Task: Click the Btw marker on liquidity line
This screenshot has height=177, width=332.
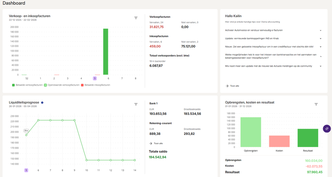Action: (26, 131)
